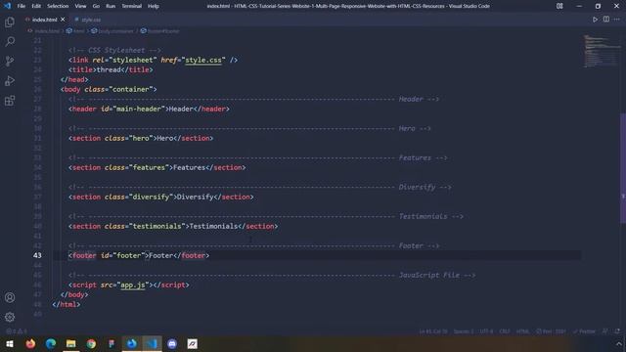Open the View menu
This screenshot has width=626, height=352.
coord(80,6)
